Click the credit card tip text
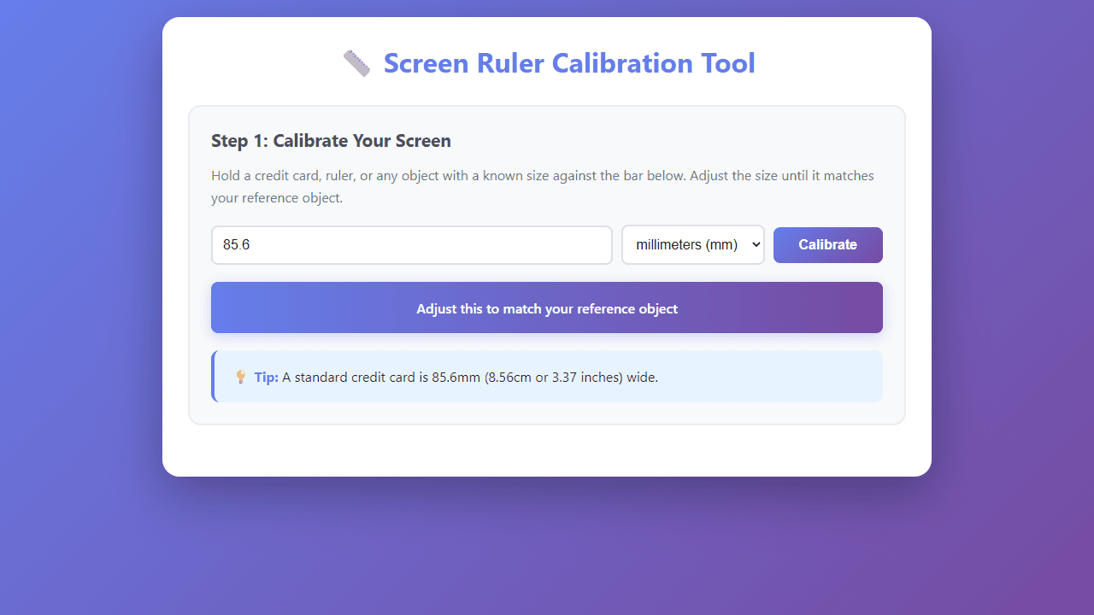The width and height of the screenshot is (1094, 615). 470,377
